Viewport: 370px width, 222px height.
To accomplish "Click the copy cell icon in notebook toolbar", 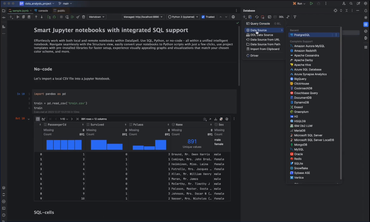I will [x=23, y=17].
